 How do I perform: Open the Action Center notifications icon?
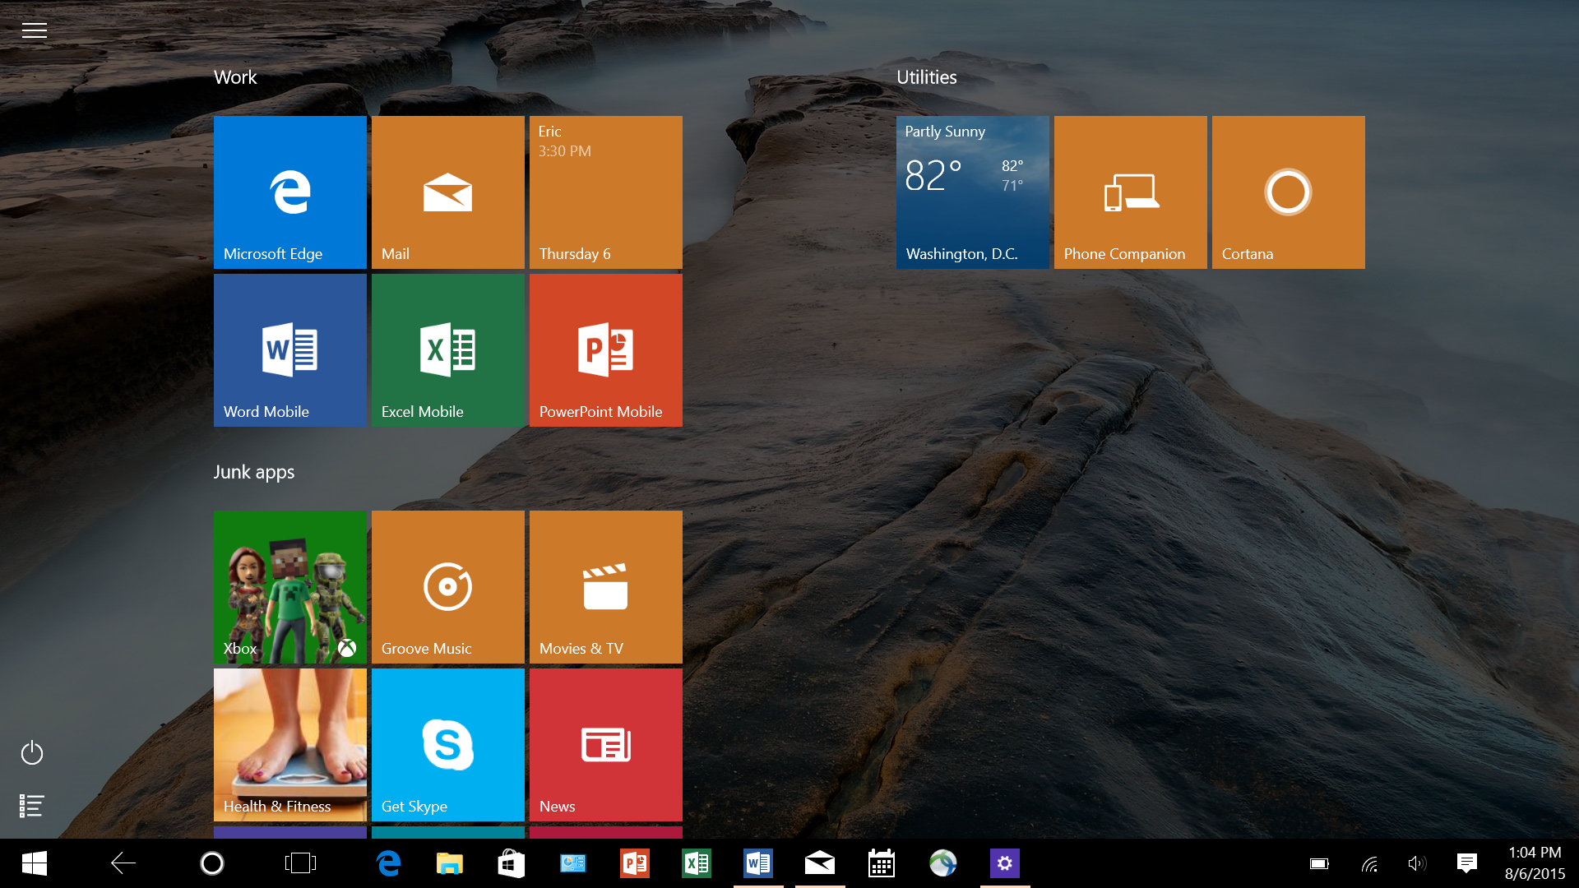pyautogui.click(x=1466, y=863)
